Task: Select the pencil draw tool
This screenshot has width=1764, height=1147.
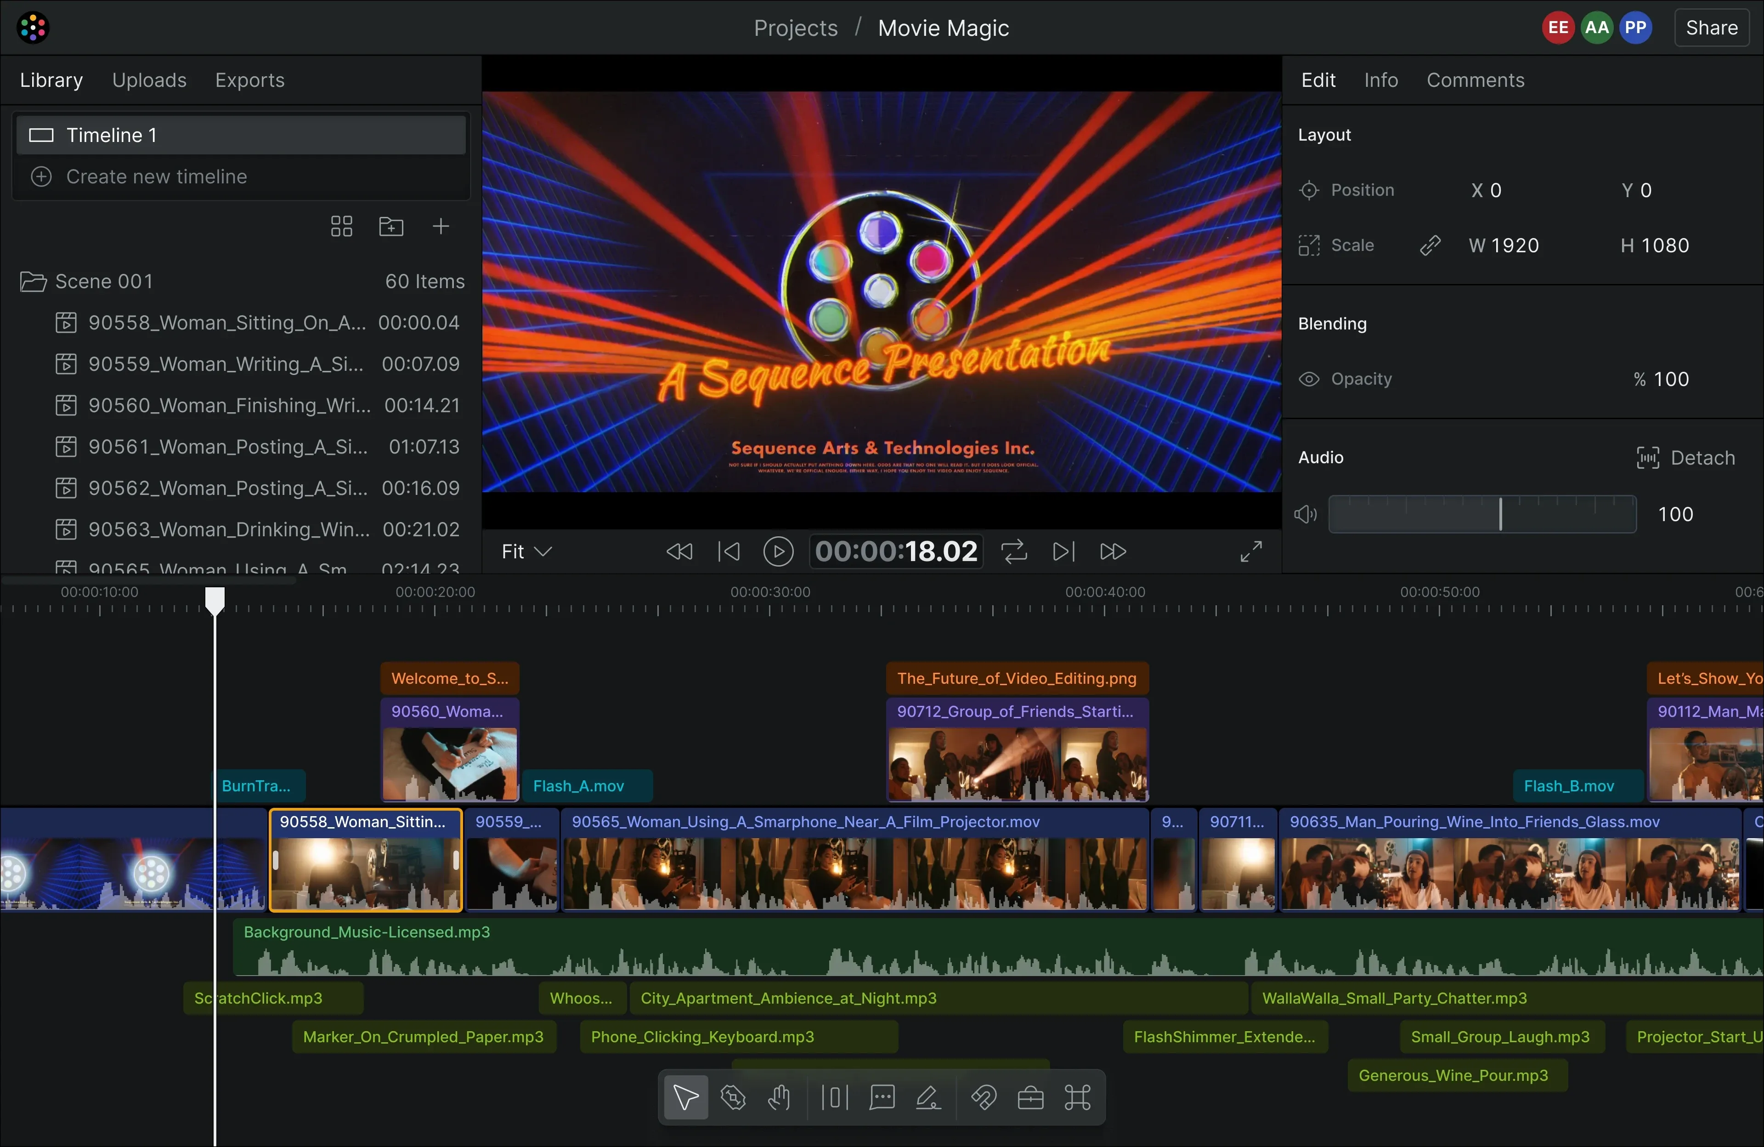Action: tap(928, 1097)
